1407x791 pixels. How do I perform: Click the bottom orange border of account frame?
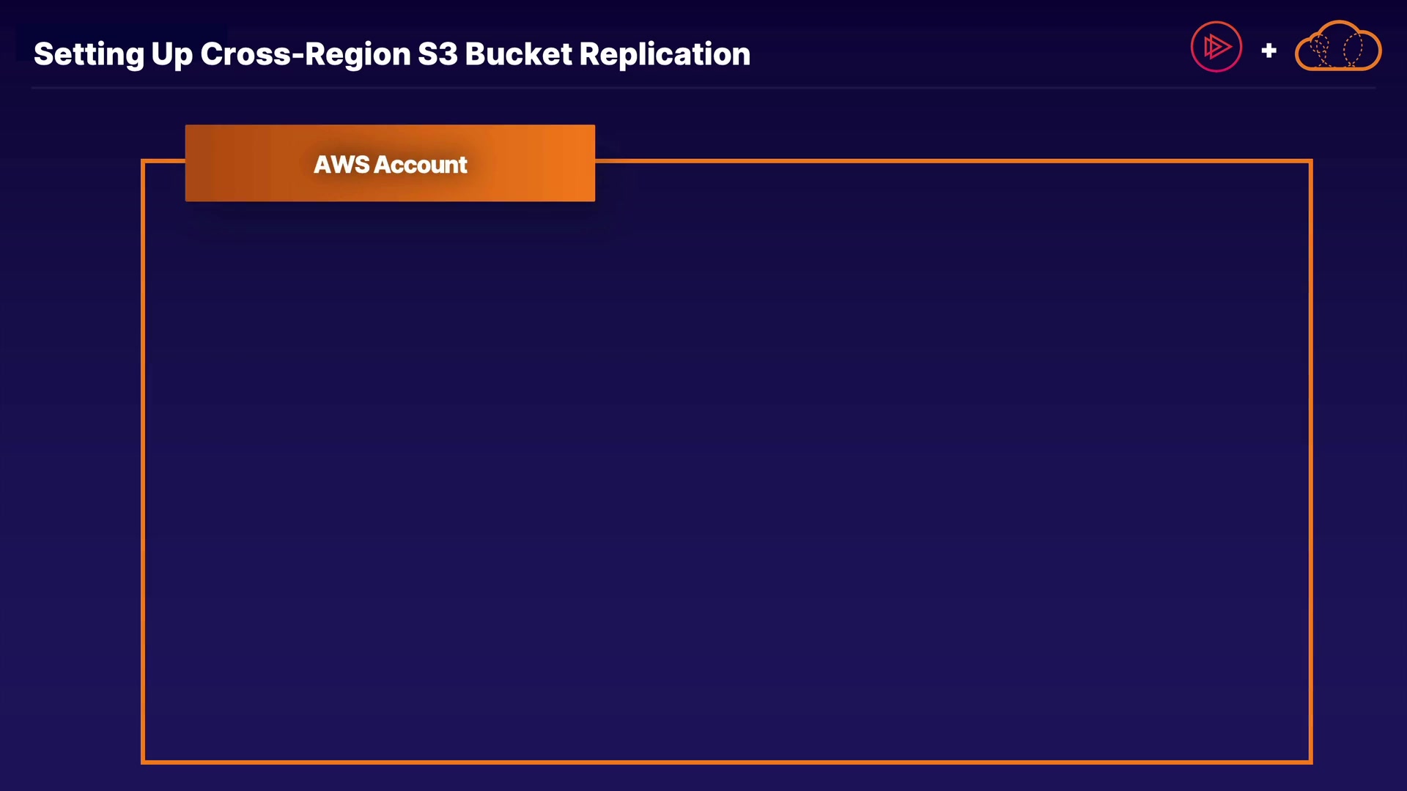pyautogui.click(x=726, y=762)
